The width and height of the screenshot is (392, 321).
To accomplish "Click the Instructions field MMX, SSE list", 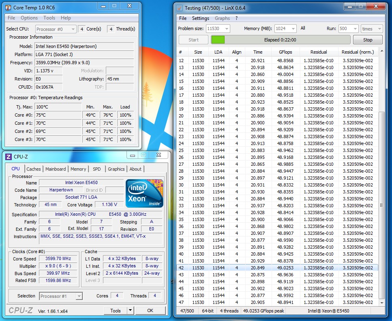I will (x=101, y=239).
